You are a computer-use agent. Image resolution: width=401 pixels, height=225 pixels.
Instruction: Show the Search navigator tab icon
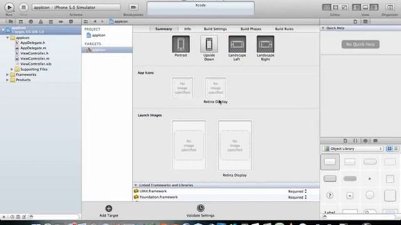(31, 22)
